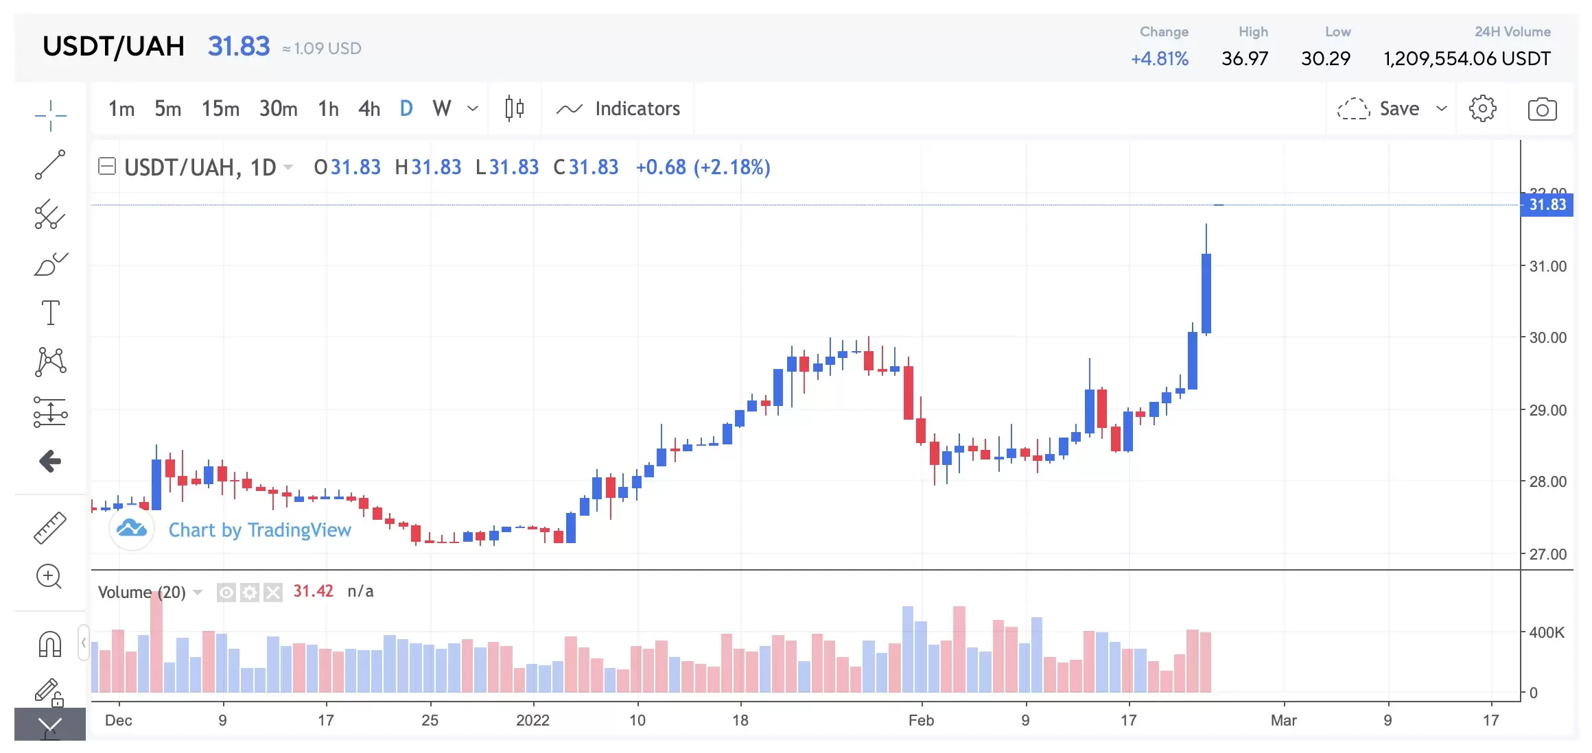Select the brush drawing tool

[x=50, y=264]
